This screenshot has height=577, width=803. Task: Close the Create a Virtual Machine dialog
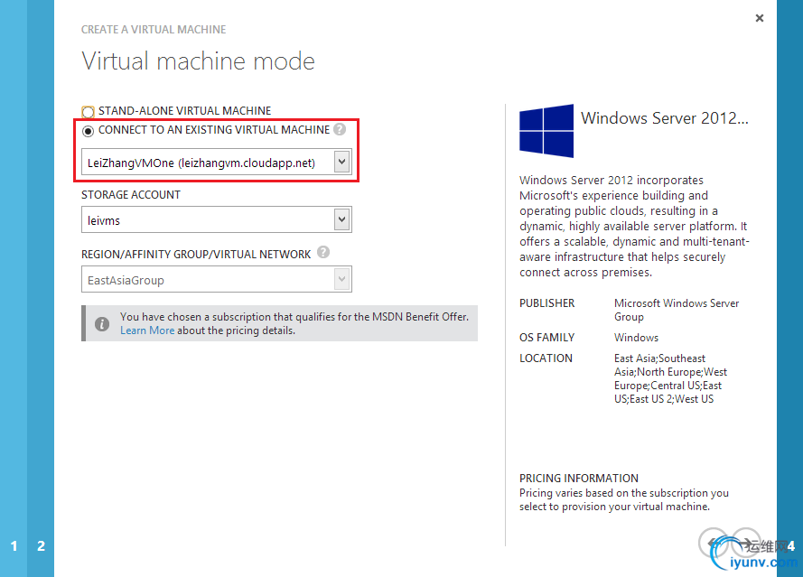coord(760,18)
